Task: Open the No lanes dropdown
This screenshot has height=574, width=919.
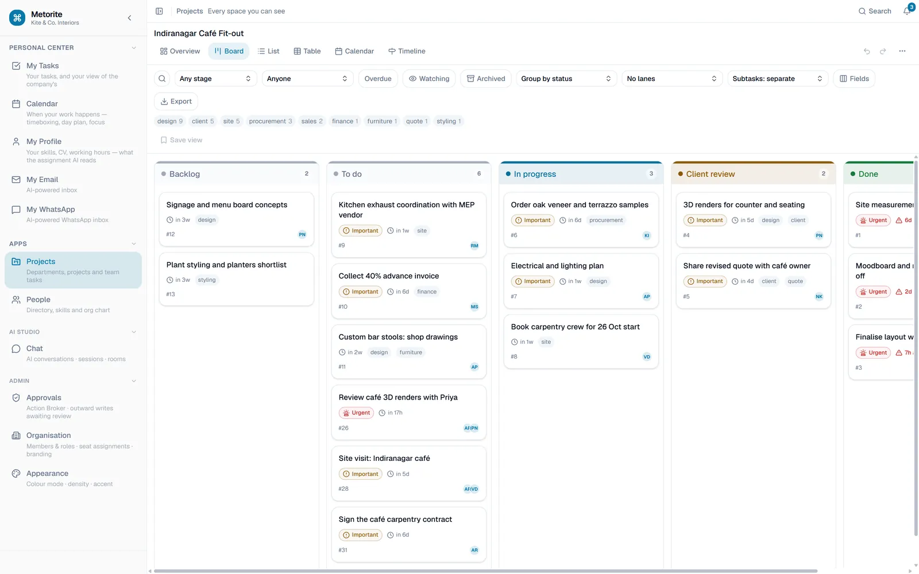Action: pos(672,79)
